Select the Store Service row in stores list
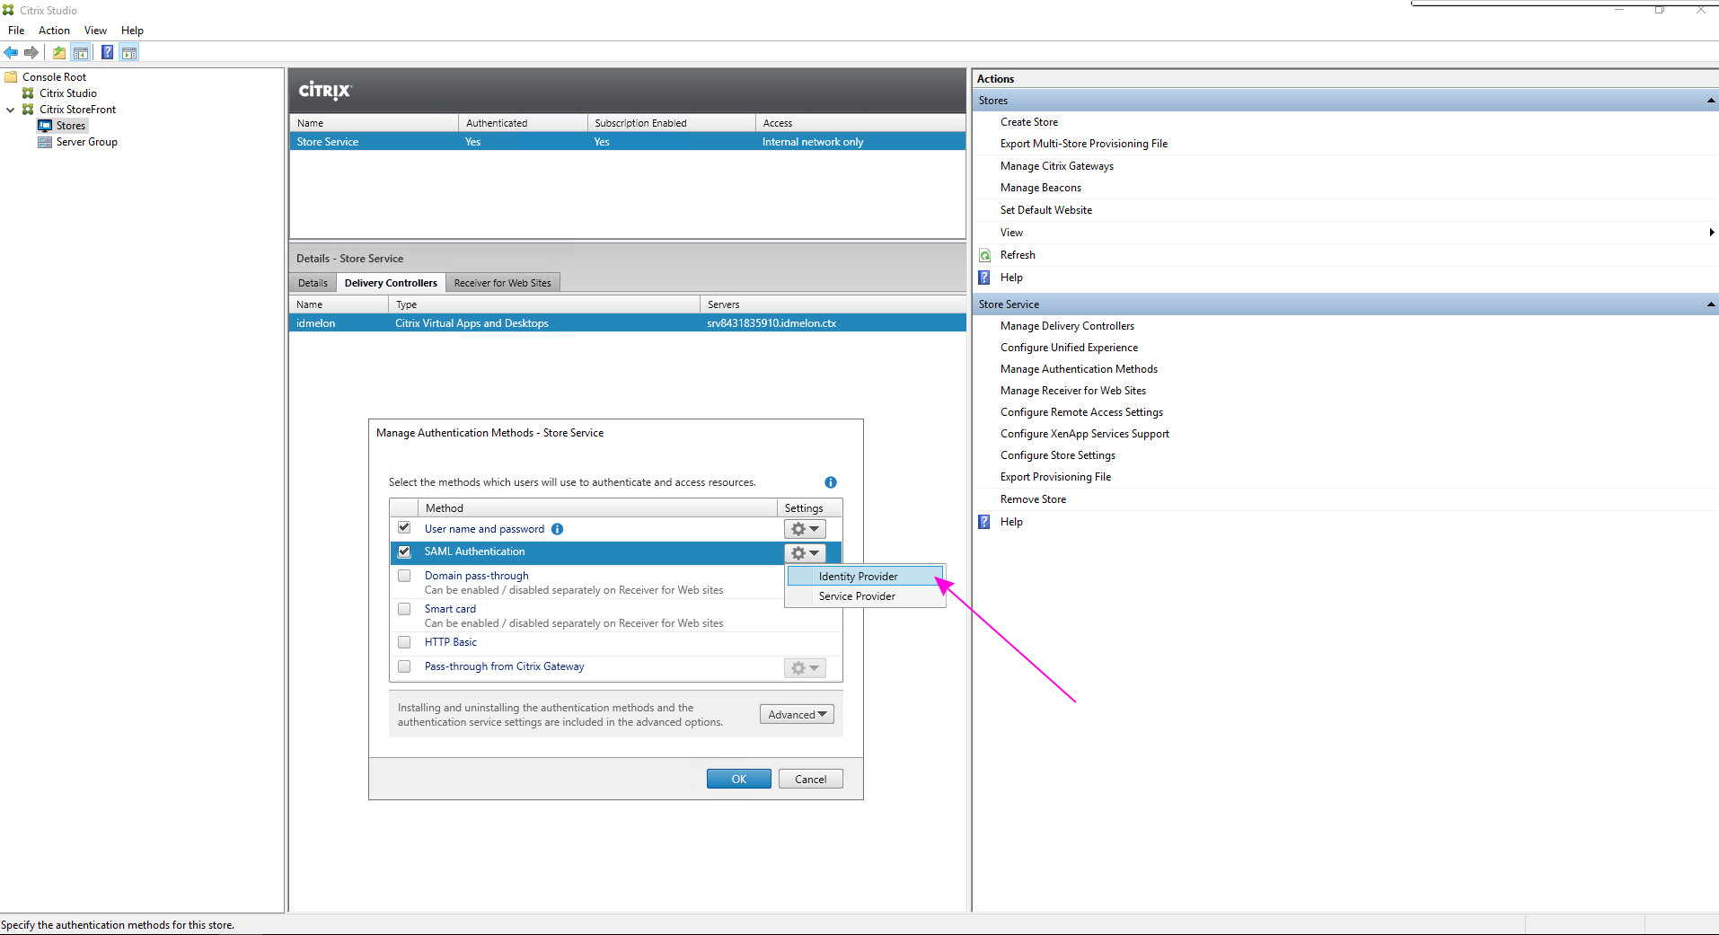The width and height of the screenshot is (1719, 935). point(628,142)
